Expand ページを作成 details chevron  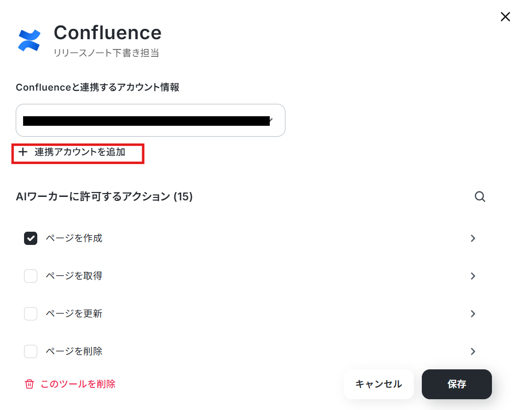pos(473,239)
